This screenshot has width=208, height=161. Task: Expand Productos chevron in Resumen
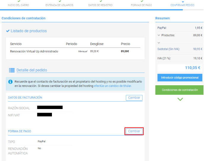pyautogui.click(x=159, y=35)
